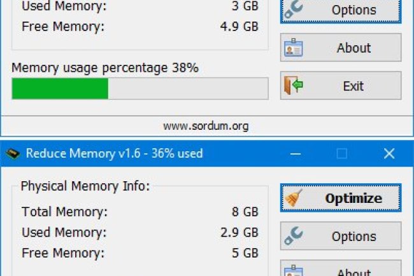
Task: Click the wrench icon beside 3 GB Used Memory
Action: click(x=294, y=10)
